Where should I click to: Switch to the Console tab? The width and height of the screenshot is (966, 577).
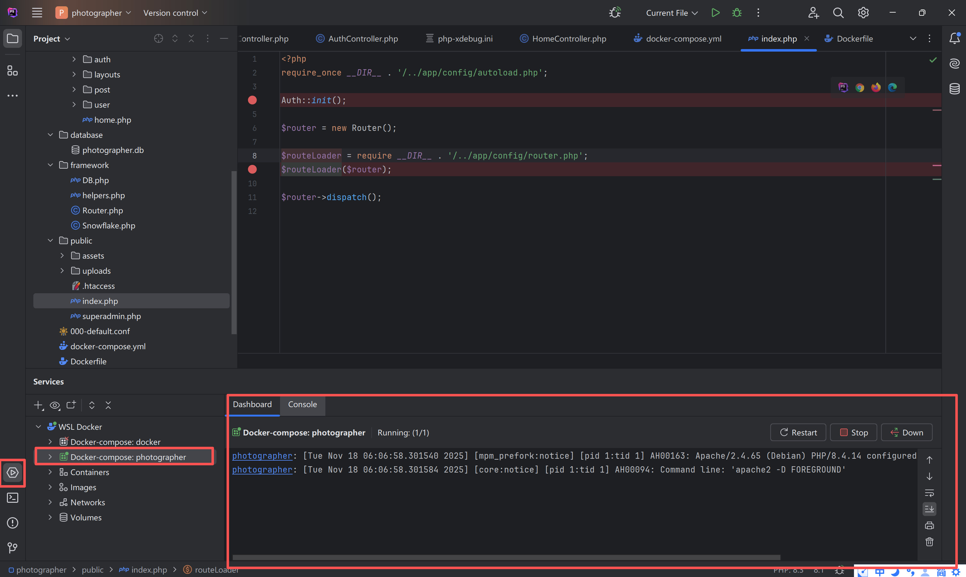pos(302,404)
